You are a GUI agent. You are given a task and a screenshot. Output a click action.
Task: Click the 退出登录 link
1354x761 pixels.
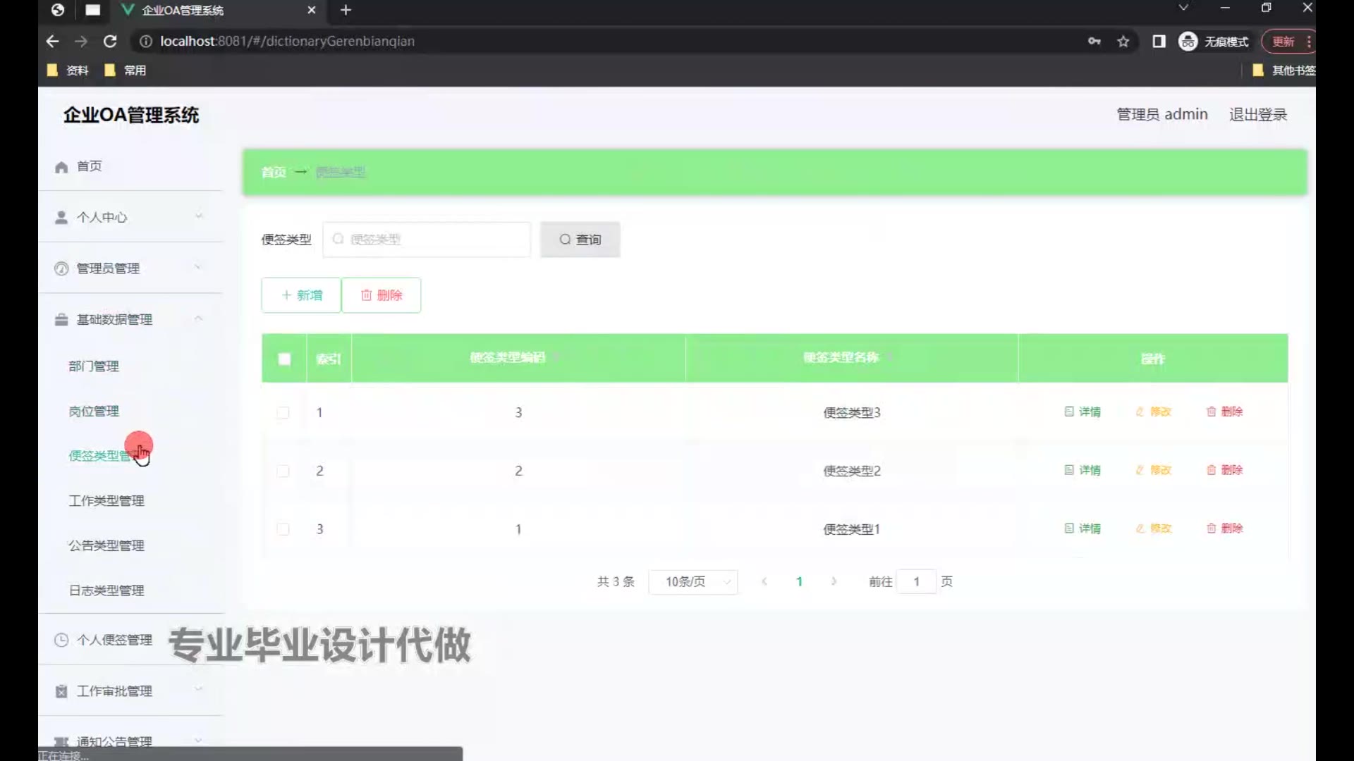point(1258,115)
